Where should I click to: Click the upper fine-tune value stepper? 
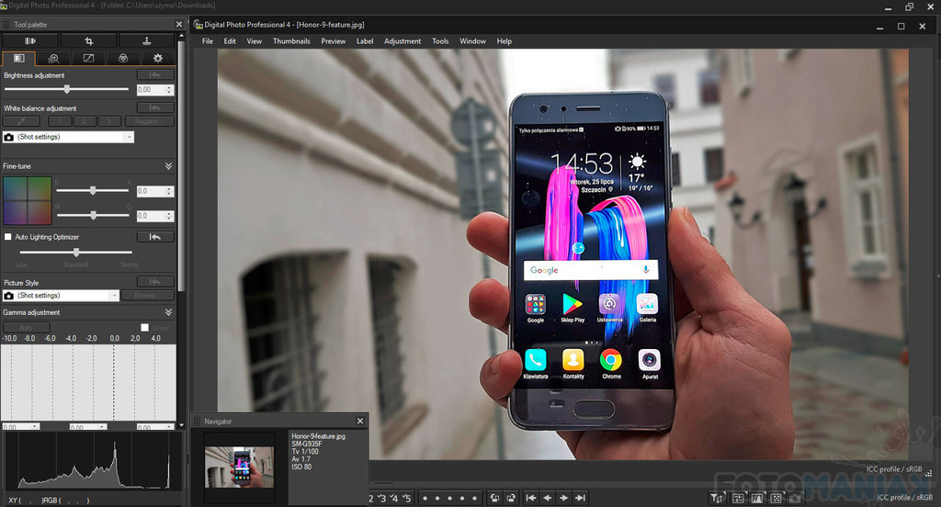pyautogui.click(x=169, y=191)
